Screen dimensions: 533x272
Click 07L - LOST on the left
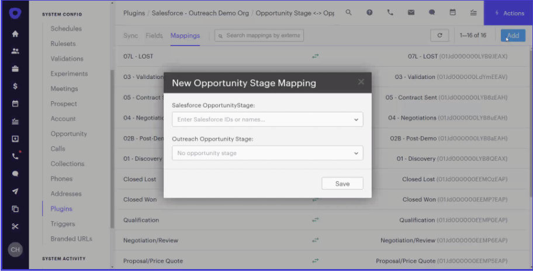138,56
